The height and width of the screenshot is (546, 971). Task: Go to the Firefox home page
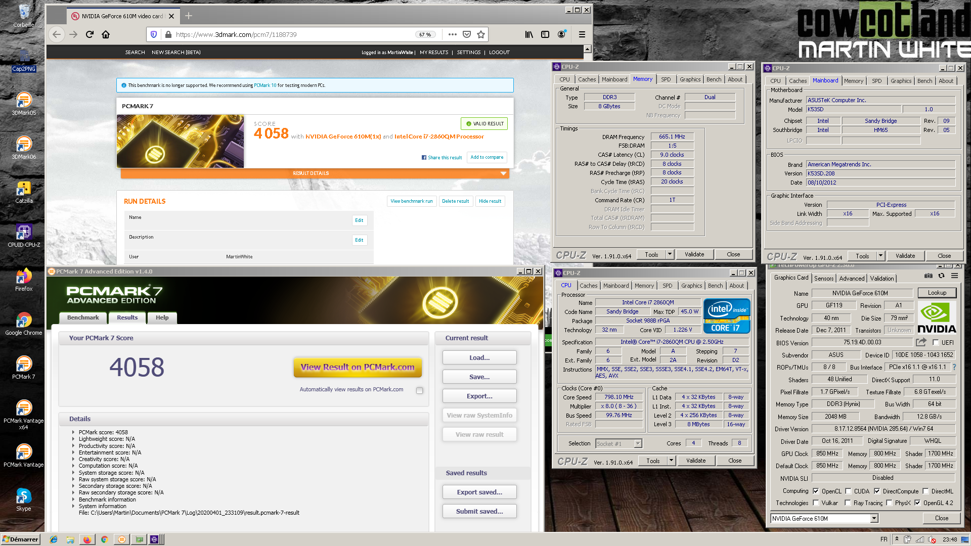pyautogui.click(x=106, y=34)
